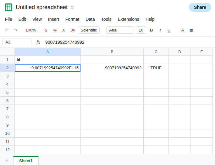This screenshot has height=165, width=215.
Task: Apply percent format icon
Action: [55, 30]
